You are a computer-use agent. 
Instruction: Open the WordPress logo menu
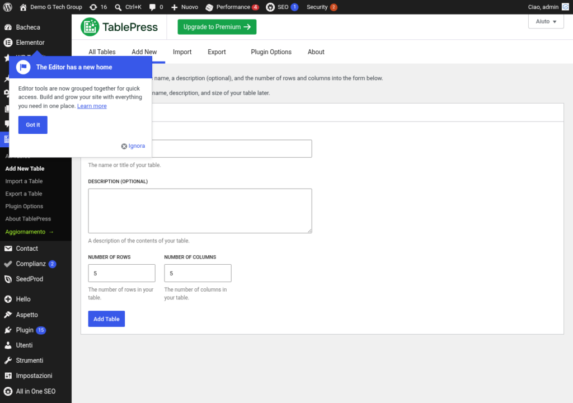(7, 7)
